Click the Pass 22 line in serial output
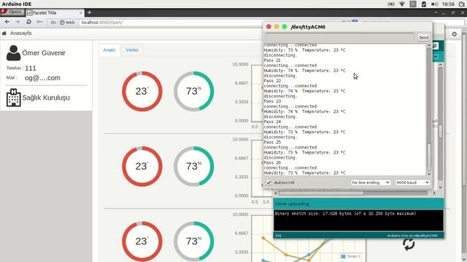This screenshot has height=262, width=467. point(272,81)
